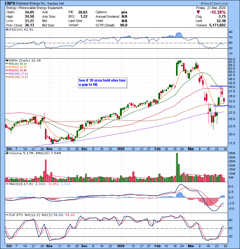Image resolution: width=240 pixels, height=249 pixels.
Task: Click the SCTR (Small) value 96.0
Action: pyautogui.click(x=124, y=25)
